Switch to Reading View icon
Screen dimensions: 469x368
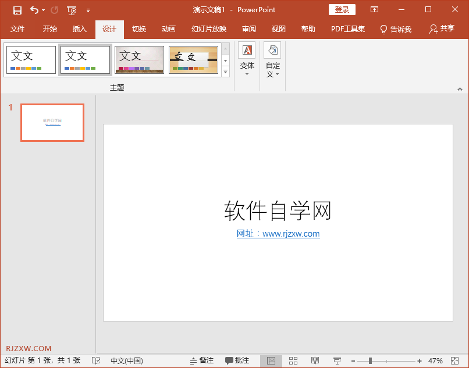click(315, 360)
